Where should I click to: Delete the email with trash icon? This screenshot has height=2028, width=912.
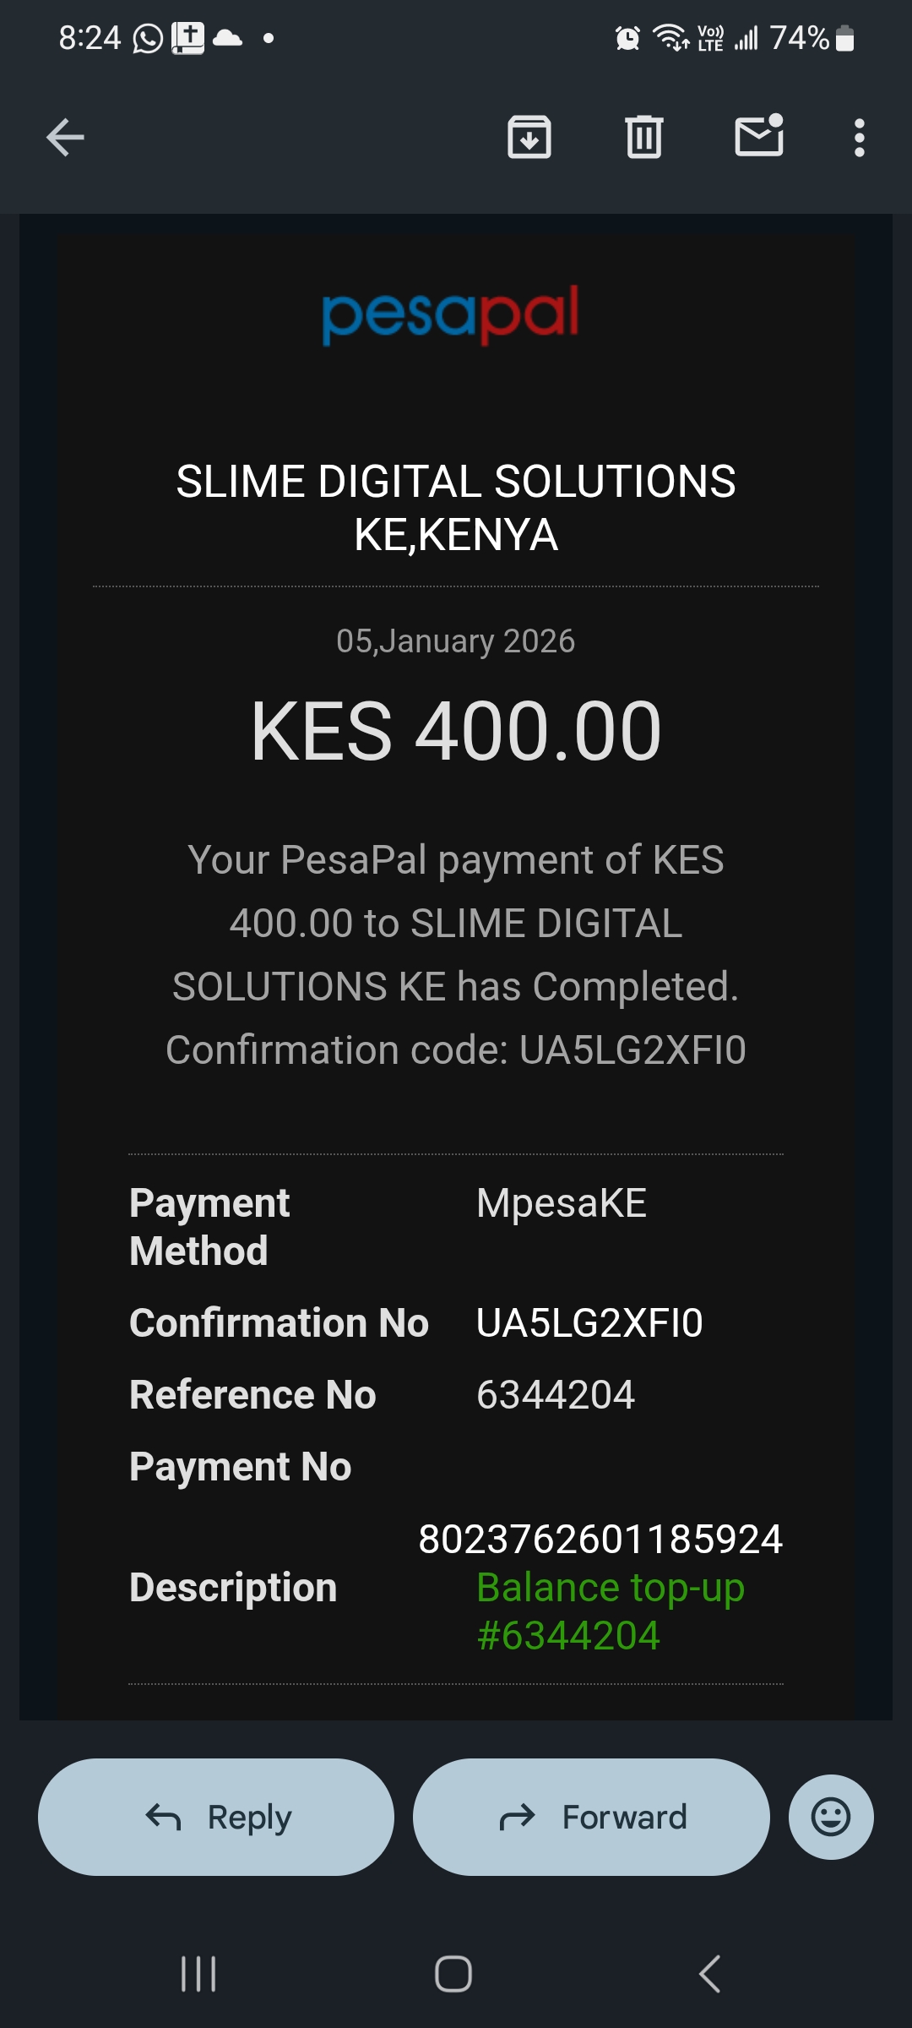tap(644, 138)
